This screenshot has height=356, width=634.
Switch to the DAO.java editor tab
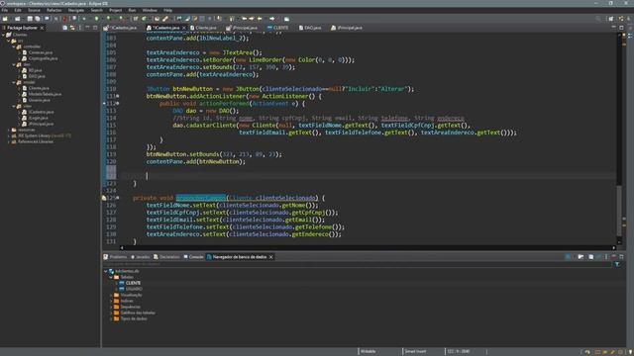pyautogui.click(x=310, y=28)
